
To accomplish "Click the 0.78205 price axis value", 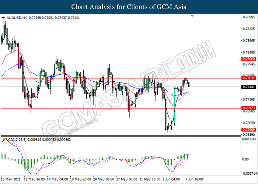I will 249,52.
